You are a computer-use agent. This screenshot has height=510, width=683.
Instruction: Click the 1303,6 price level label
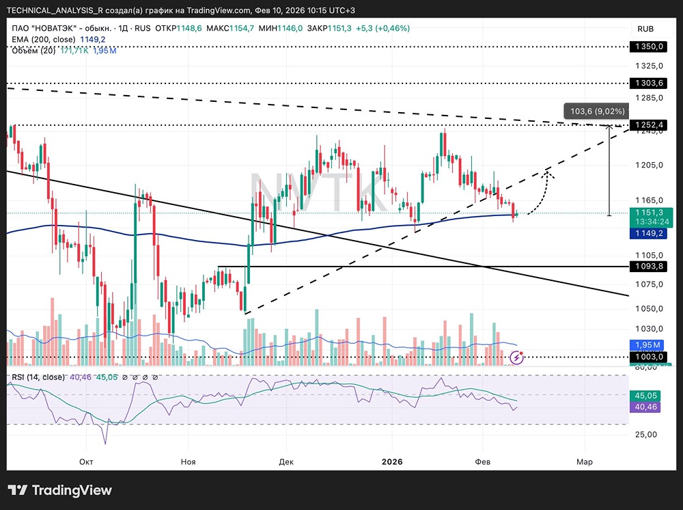click(649, 83)
